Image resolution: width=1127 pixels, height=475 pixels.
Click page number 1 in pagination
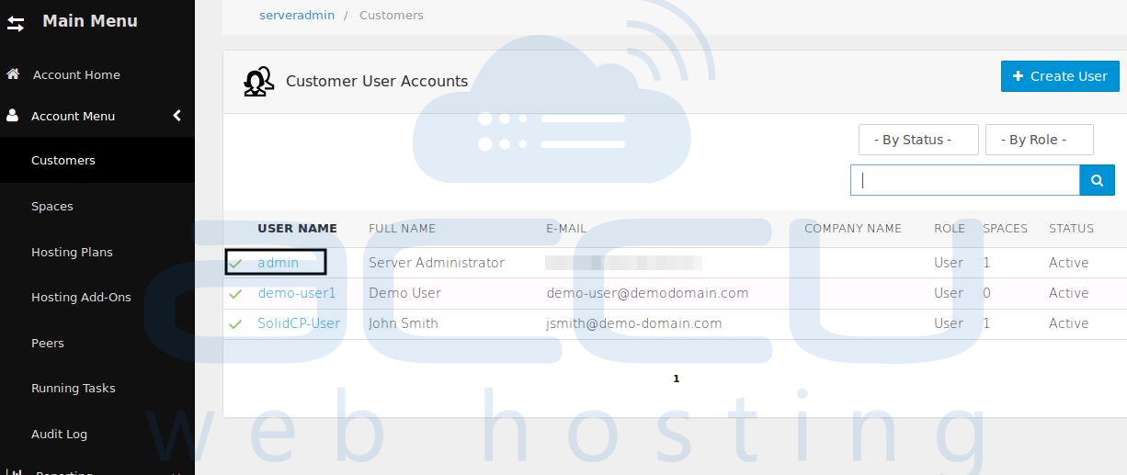click(x=676, y=379)
